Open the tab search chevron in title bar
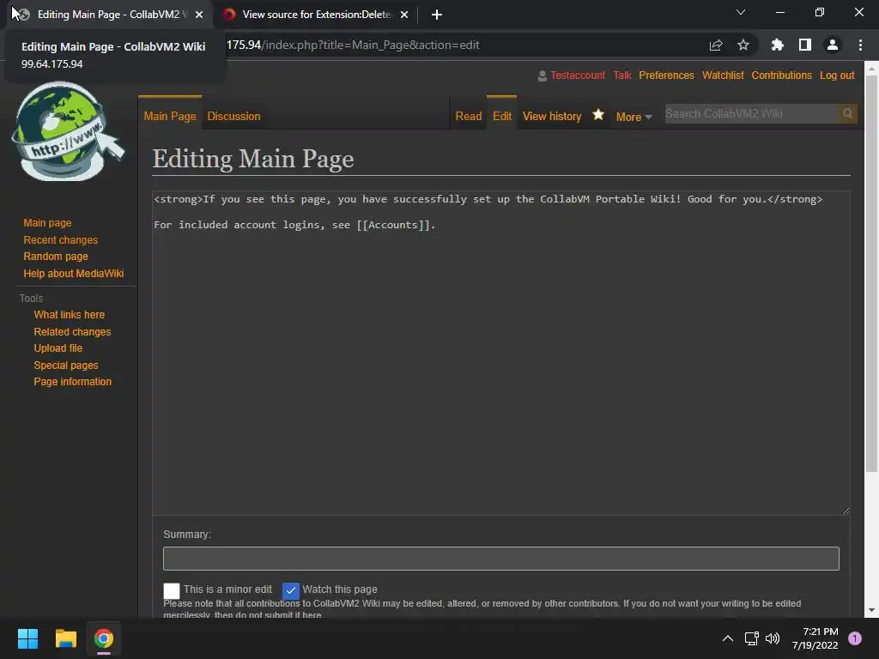This screenshot has height=659, width=879. pyautogui.click(x=741, y=12)
